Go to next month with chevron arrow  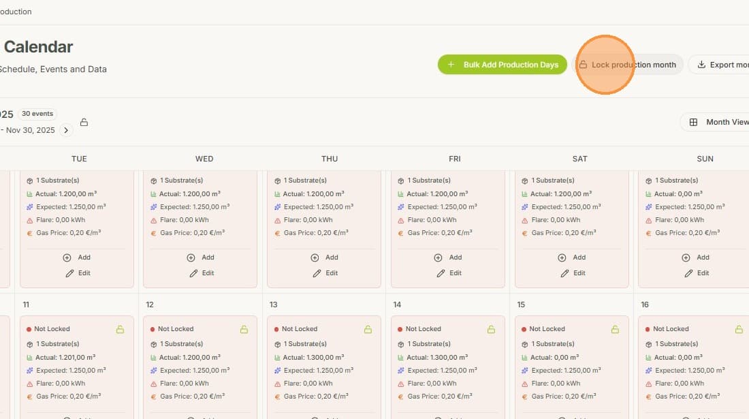(66, 130)
